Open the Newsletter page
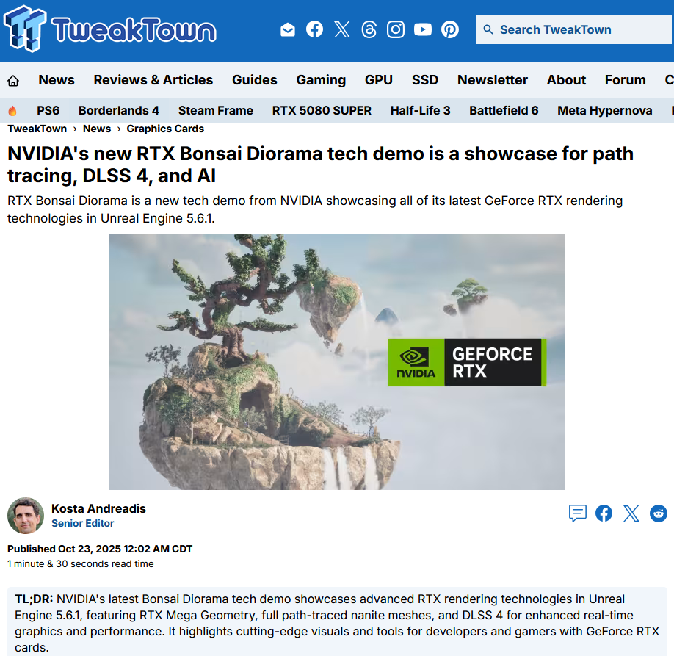The height and width of the screenshot is (656, 674). pyautogui.click(x=492, y=80)
